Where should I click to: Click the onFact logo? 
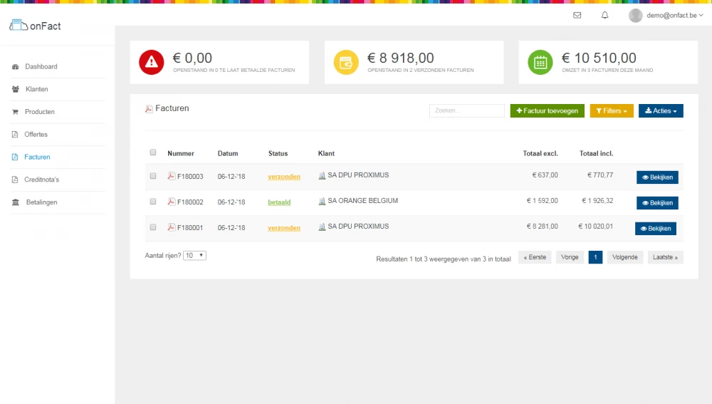point(36,26)
